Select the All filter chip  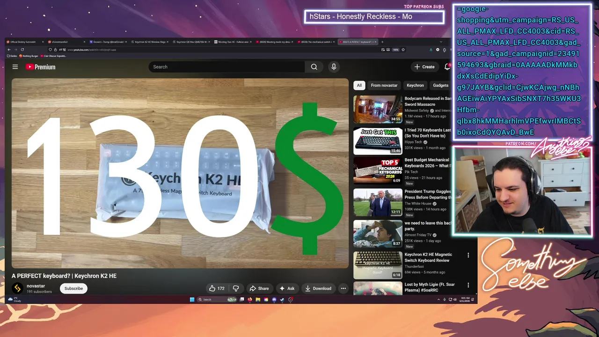(359, 85)
